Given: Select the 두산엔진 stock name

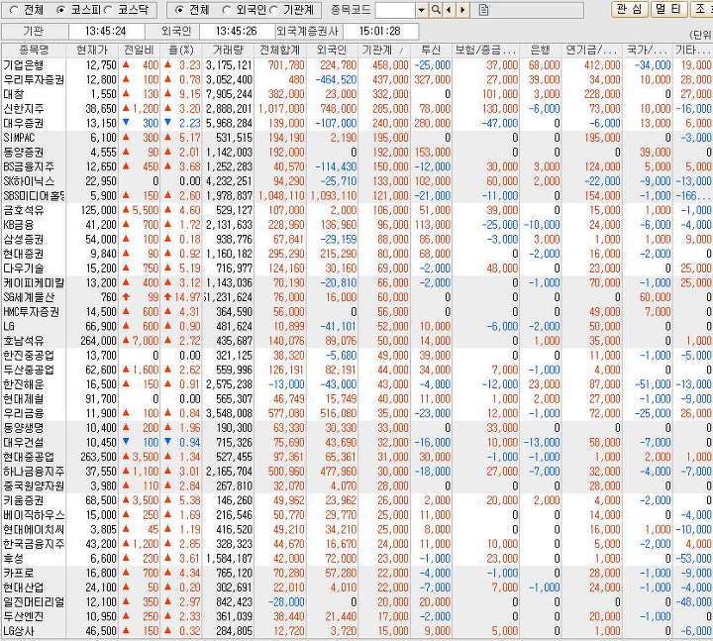Looking at the screenshot, I should (23, 617).
